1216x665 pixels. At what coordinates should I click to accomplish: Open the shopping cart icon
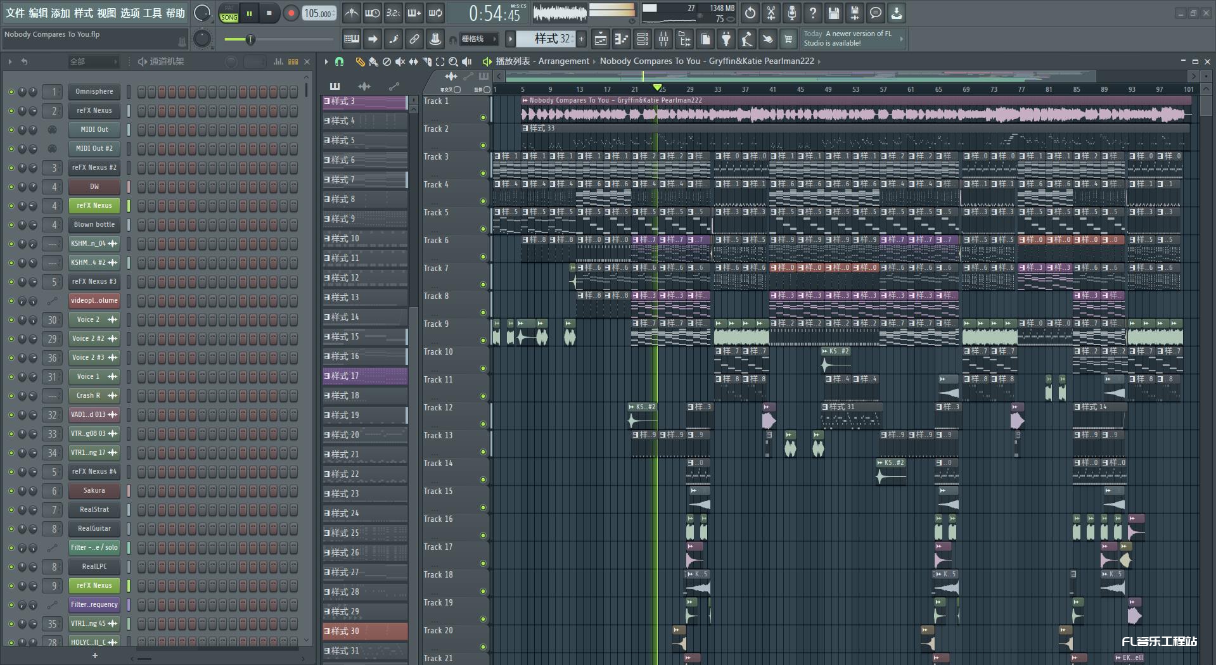788,39
